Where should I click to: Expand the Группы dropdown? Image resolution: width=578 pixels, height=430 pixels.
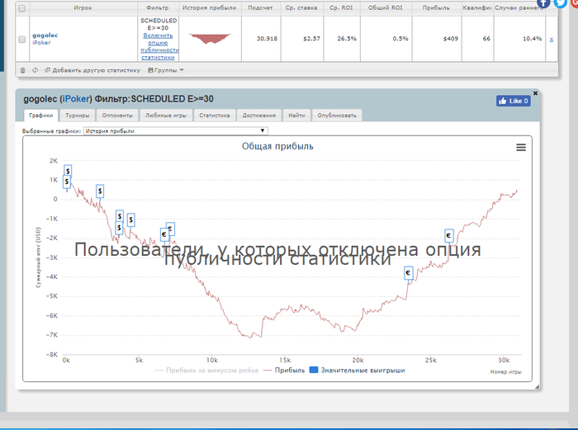tap(165, 70)
